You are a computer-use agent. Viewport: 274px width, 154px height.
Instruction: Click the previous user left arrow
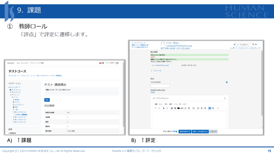(234, 45)
